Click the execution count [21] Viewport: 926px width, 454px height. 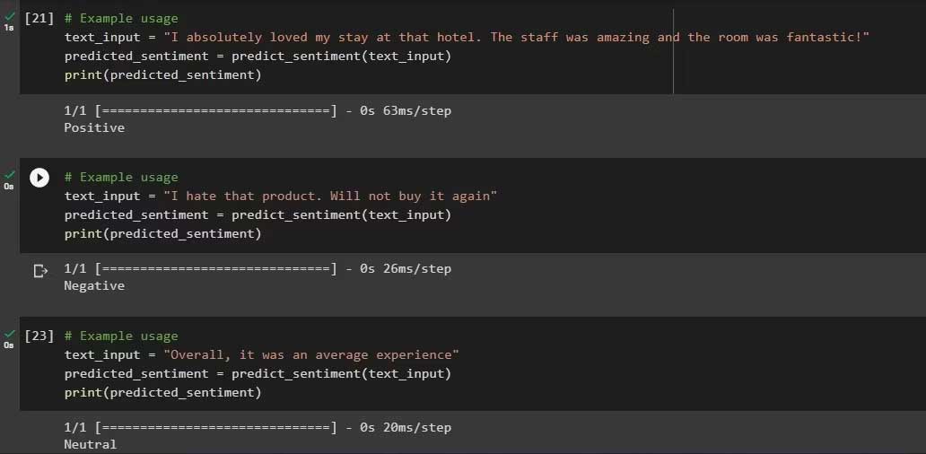[x=39, y=18]
